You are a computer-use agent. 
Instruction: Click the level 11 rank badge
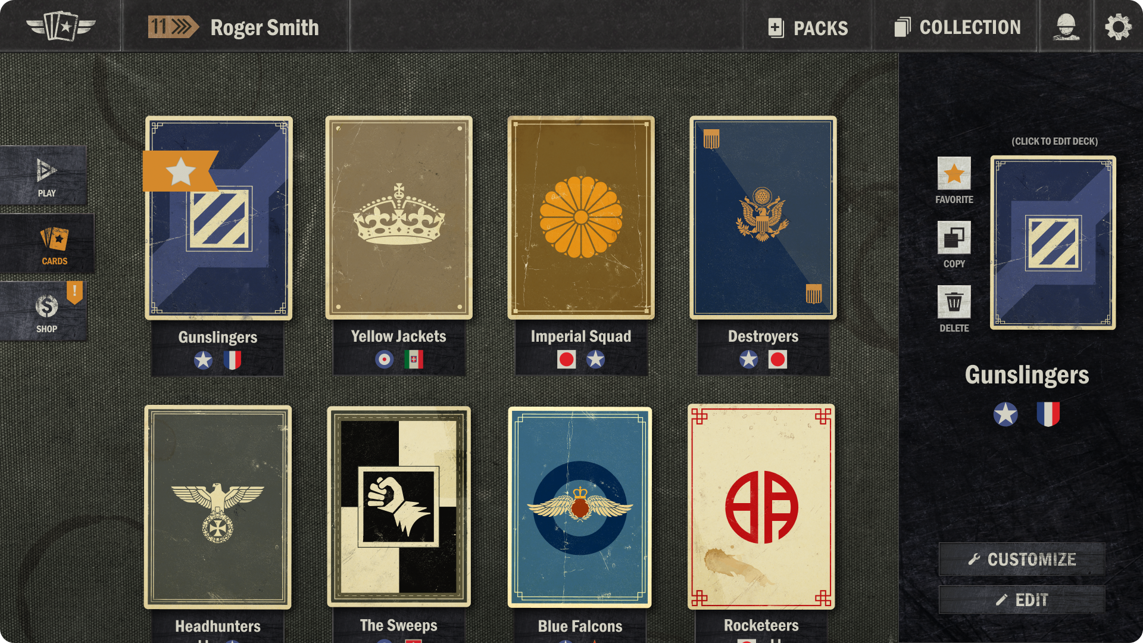click(x=173, y=27)
